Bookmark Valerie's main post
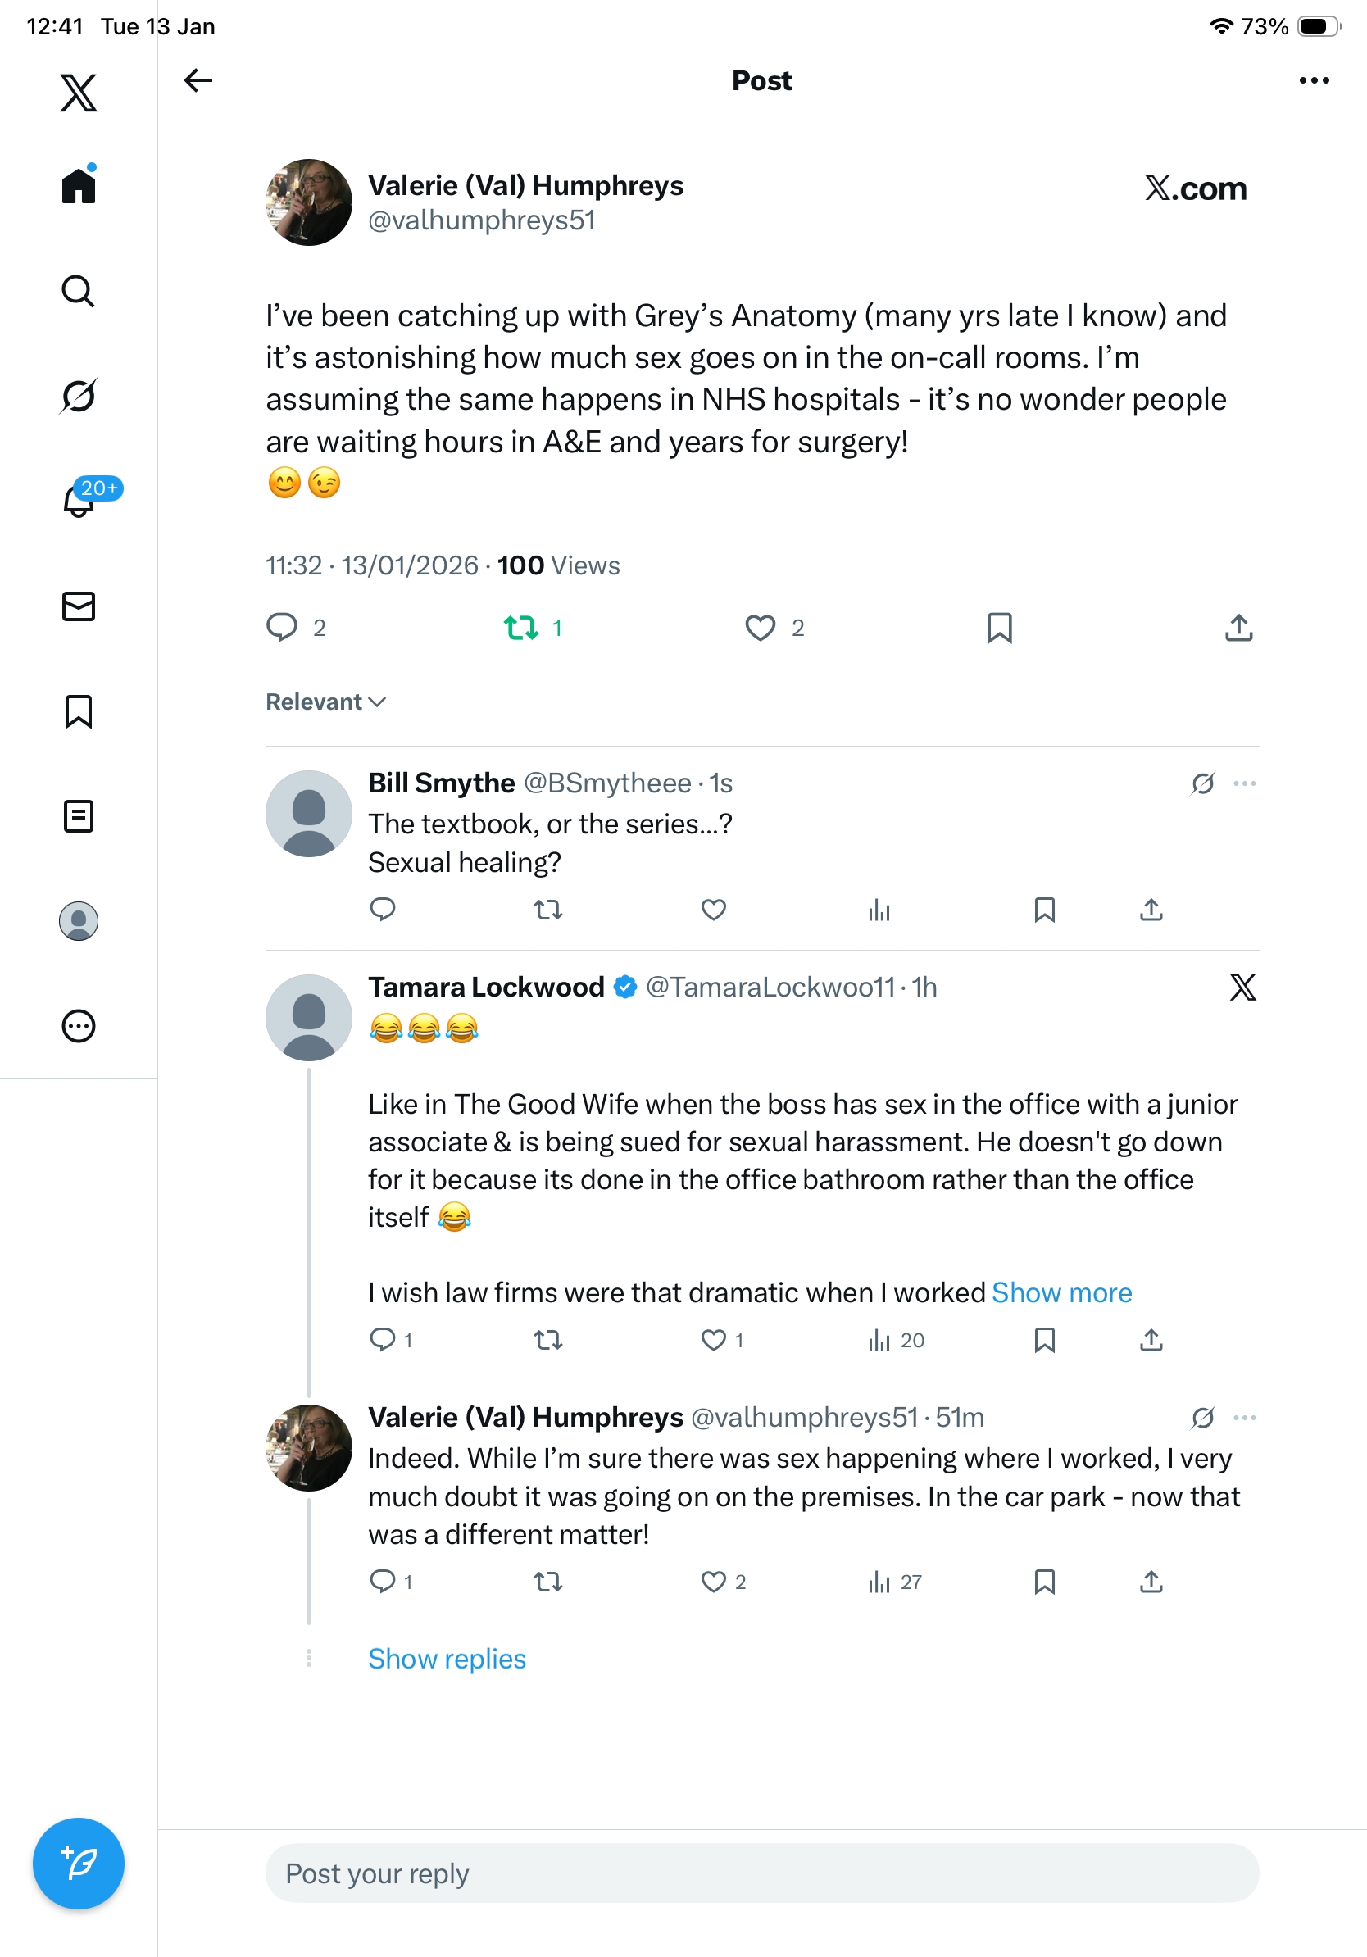The height and width of the screenshot is (1957, 1367). (999, 627)
